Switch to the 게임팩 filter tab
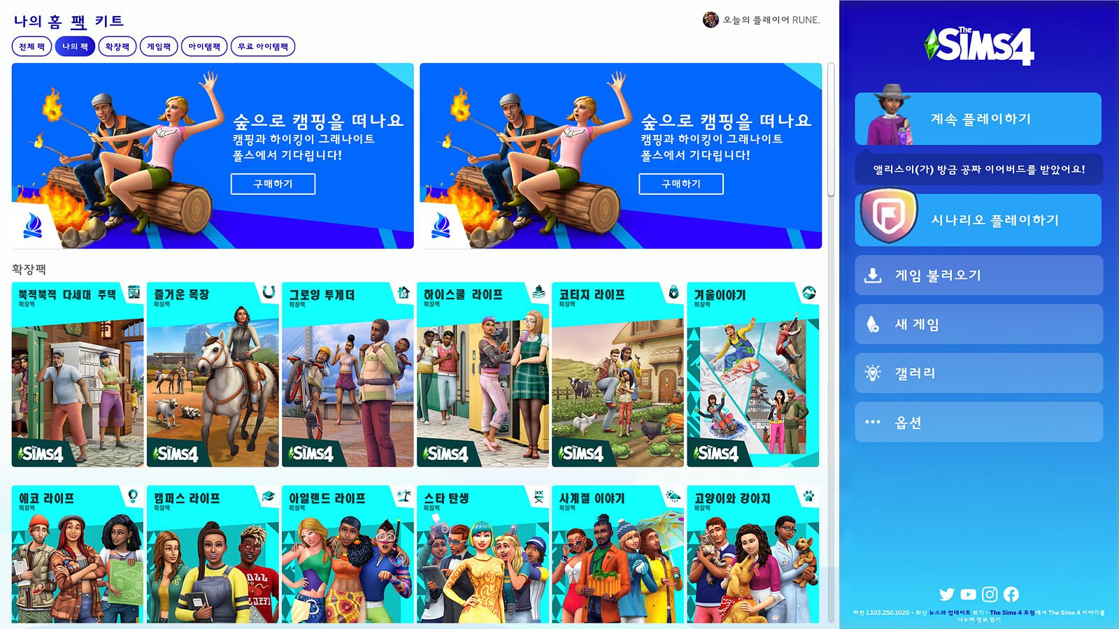This screenshot has height=629, width=1119. click(x=159, y=46)
